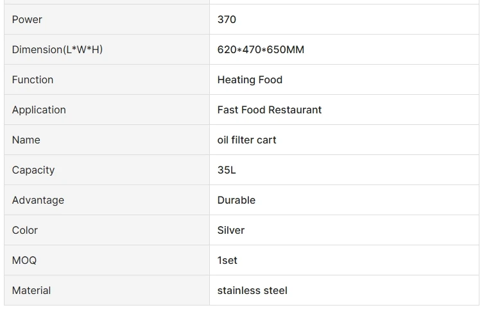Select the Silver color value
Viewport: 482px width, 310px height.
(x=231, y=230)
